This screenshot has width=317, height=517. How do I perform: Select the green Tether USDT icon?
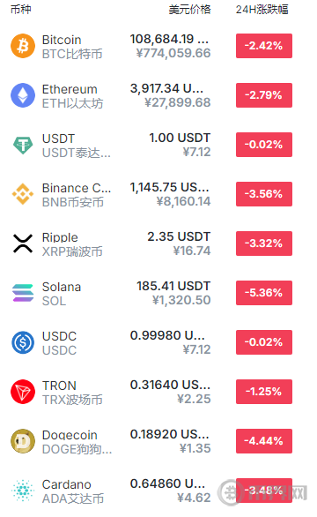[x=23, y=145]
